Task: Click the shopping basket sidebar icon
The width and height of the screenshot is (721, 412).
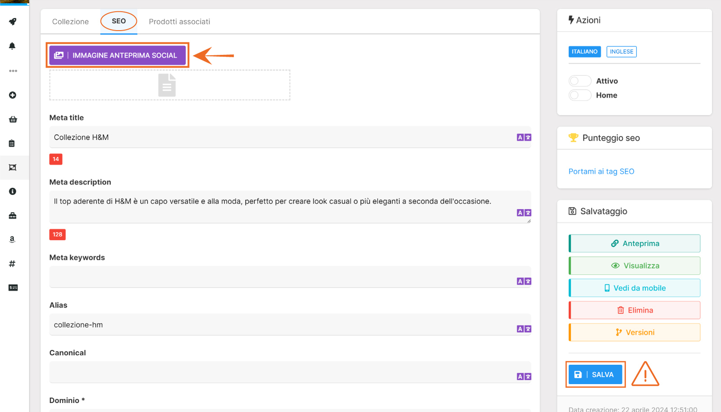Action: pos(13,119)
